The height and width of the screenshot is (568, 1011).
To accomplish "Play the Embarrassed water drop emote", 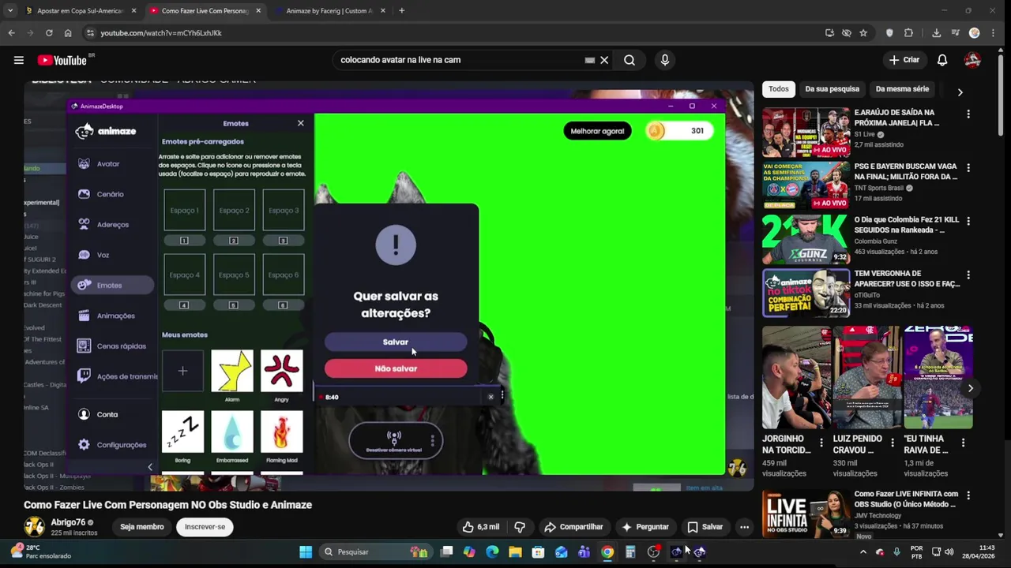I will point(232,432).
